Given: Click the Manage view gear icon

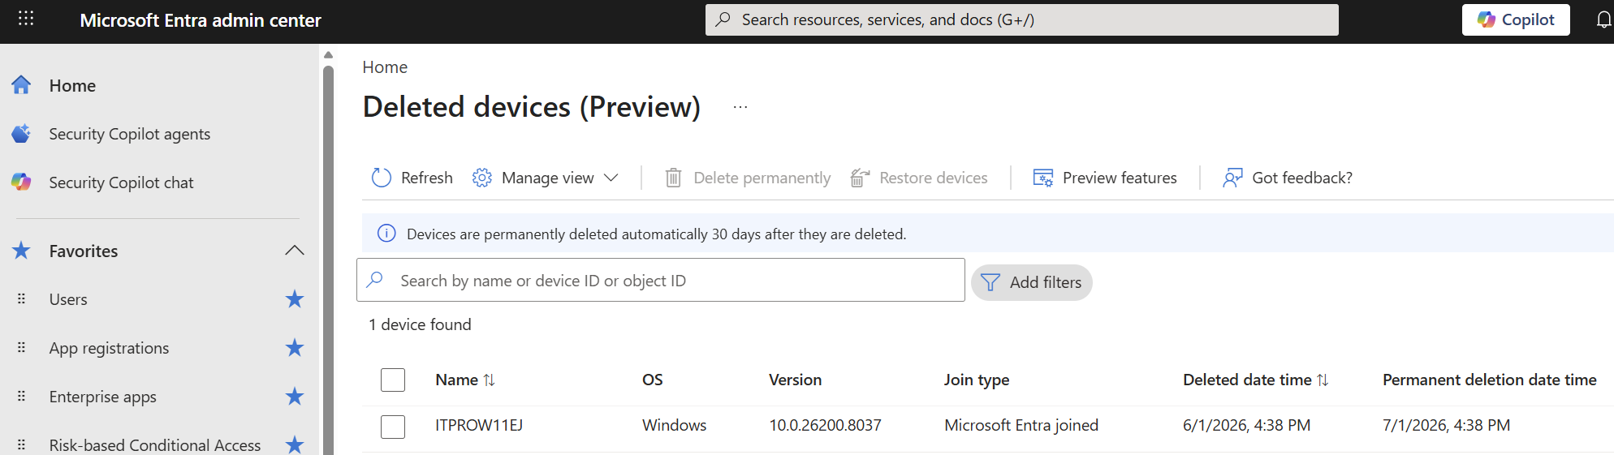Looking at the screenshot, I should click(482, 178).
